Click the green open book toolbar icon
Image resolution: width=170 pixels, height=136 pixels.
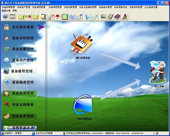coord(95,17)
